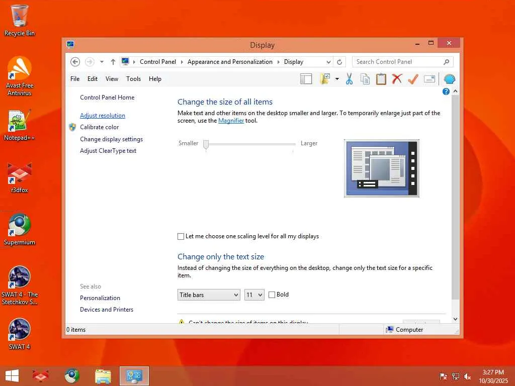Click the Forward navigation arrow
Screen dimensions: 515x386
click(x=90, y=62)
